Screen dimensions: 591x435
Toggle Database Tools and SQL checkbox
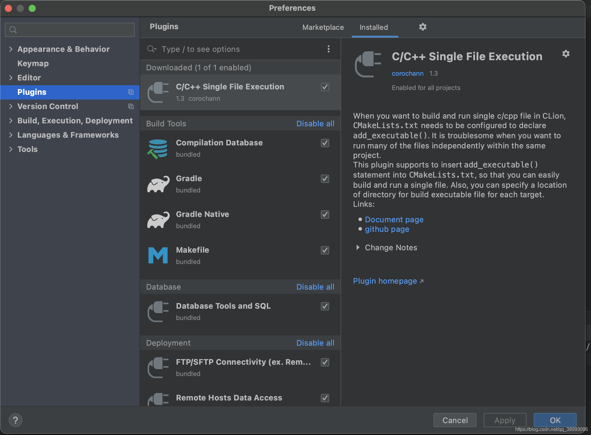point(325,306)
